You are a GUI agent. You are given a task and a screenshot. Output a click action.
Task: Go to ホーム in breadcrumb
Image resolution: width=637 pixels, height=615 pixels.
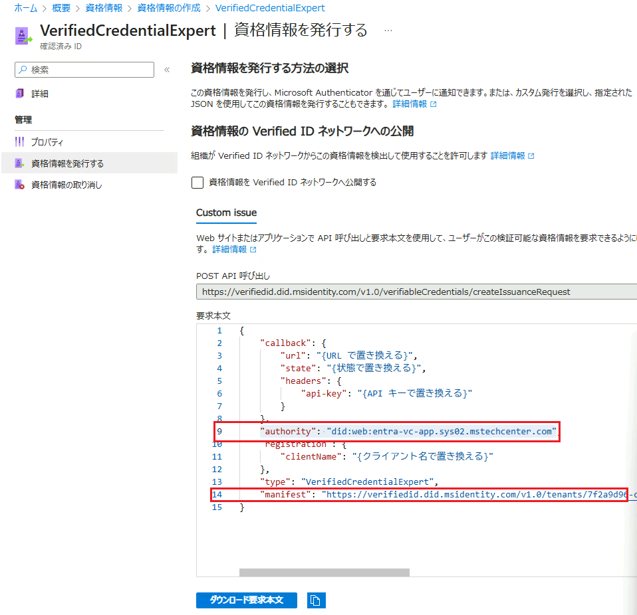coord(25,8)
